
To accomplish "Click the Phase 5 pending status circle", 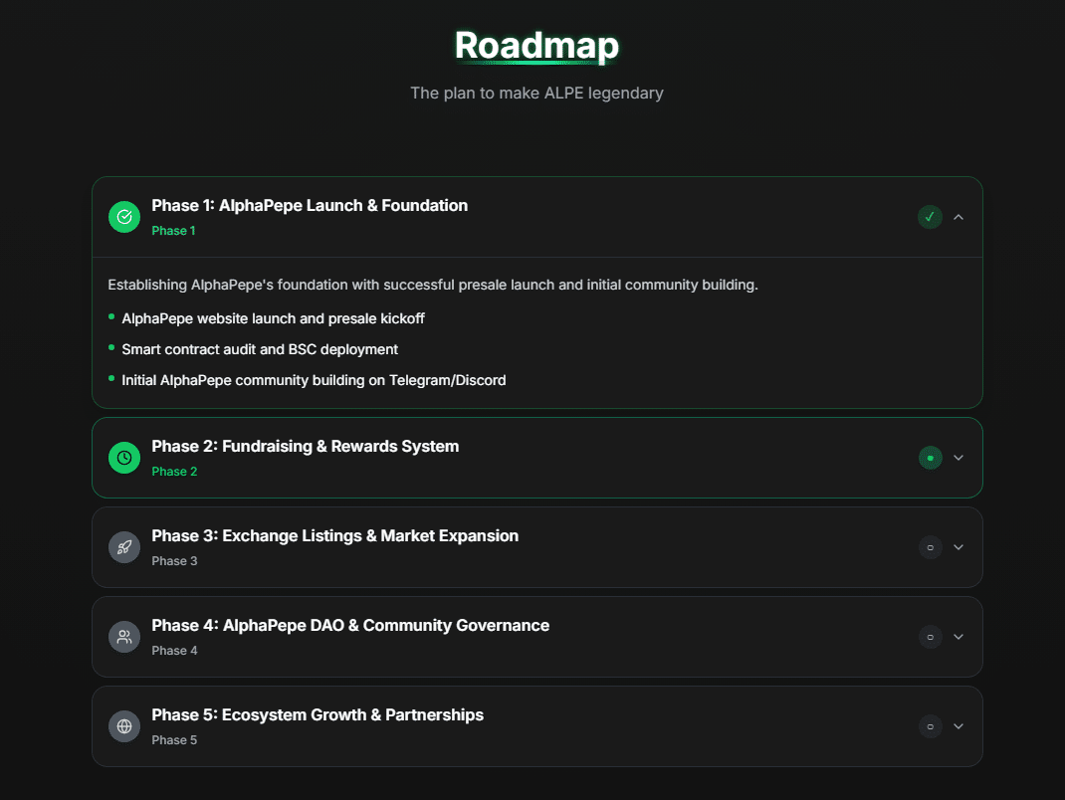I will point(930,726).
